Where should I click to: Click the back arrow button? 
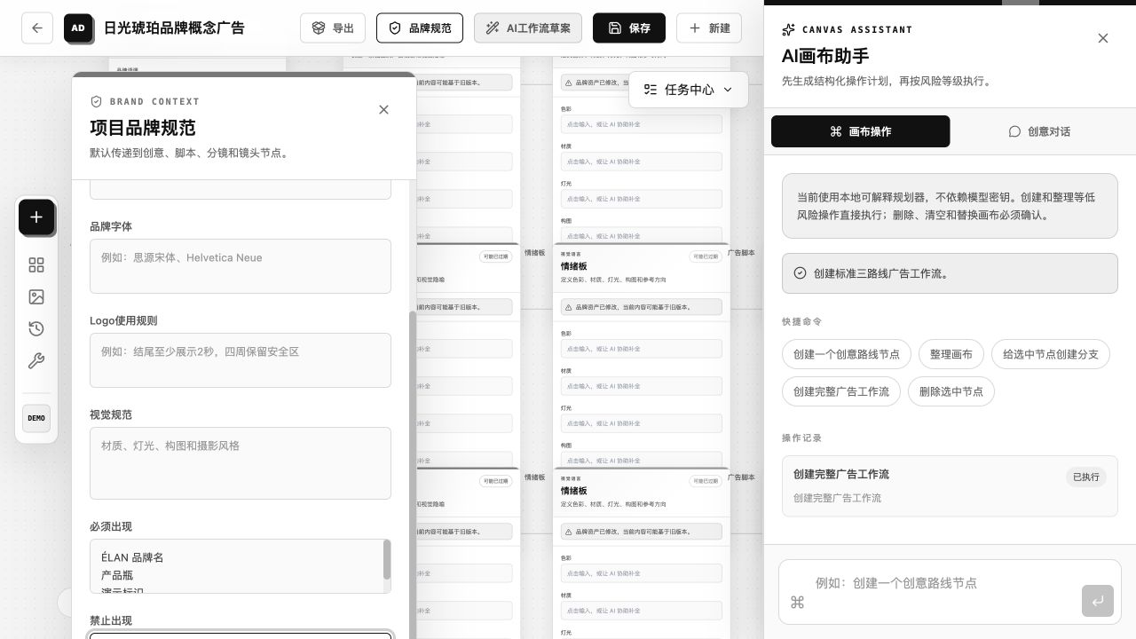tap(36, 28)
